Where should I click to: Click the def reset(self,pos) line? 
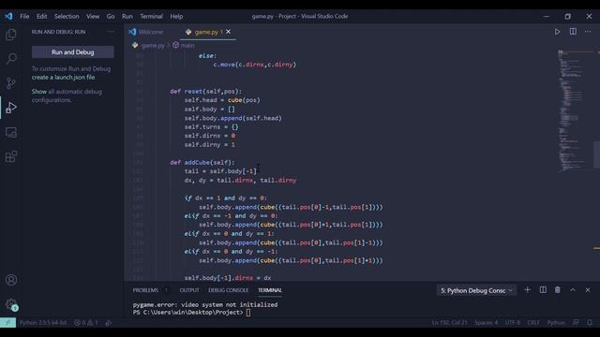pos(206,92)
